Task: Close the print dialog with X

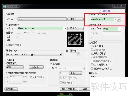Action: tap(121, 6)
